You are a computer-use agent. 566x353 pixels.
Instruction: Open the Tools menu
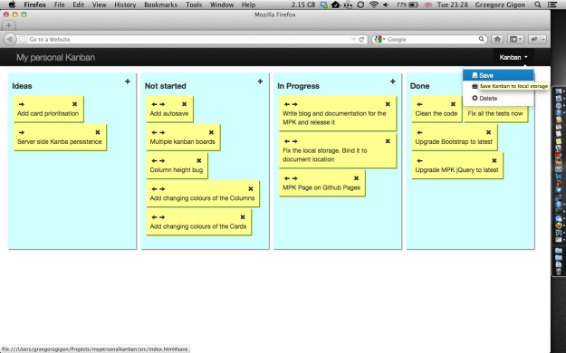(194, 5)
